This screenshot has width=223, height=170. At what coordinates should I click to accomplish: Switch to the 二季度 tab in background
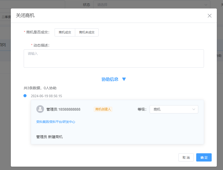(x=6, y=17)
